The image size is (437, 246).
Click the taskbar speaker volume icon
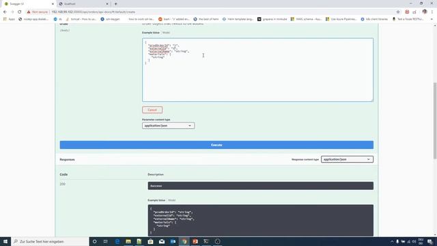click(x=414, y=241)
